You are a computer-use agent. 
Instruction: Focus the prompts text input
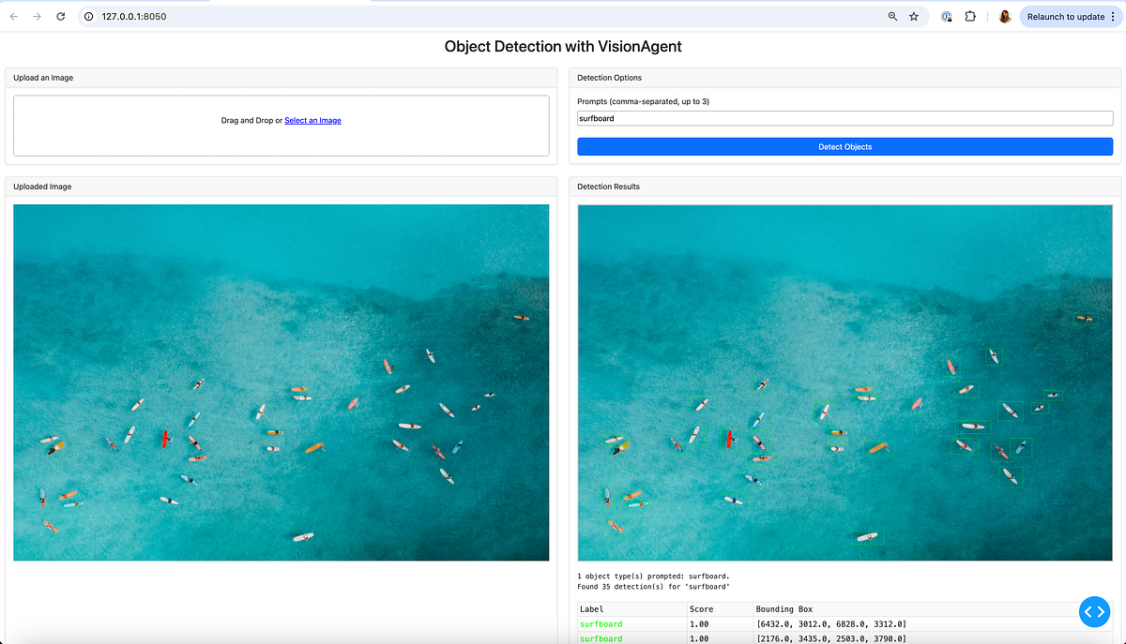tap(844, 117)
